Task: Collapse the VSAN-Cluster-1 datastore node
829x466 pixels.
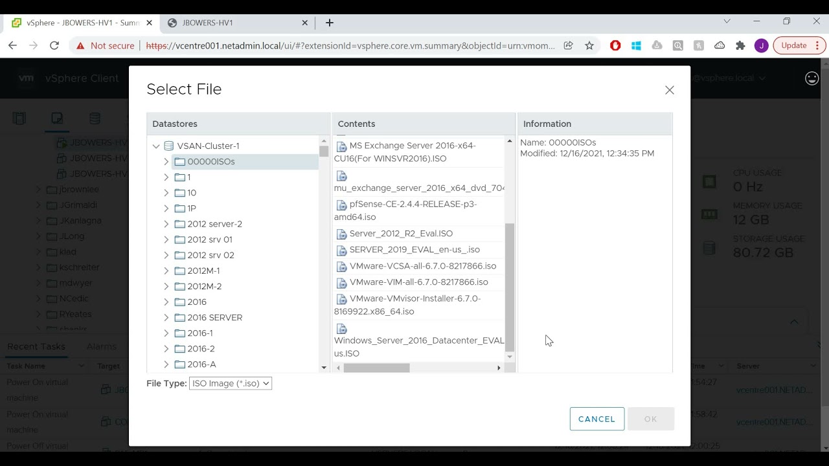Action: [x=156, y=146]
